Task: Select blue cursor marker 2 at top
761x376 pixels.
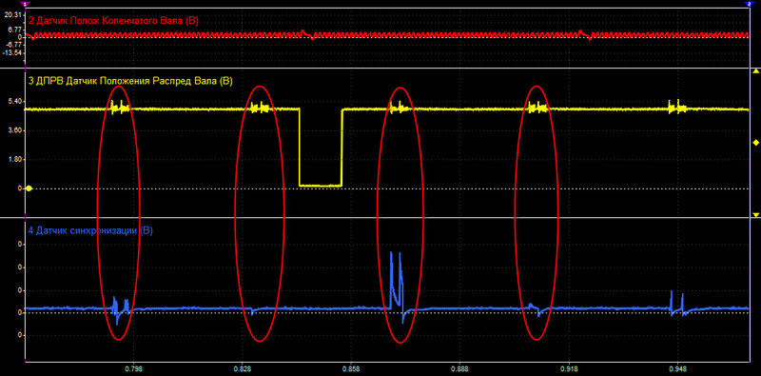Action: [748, 4]
